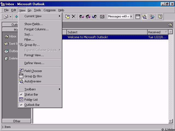175x131 pixels.
Task: Click the message list scroll up arrow
Action: coord(171,32)
